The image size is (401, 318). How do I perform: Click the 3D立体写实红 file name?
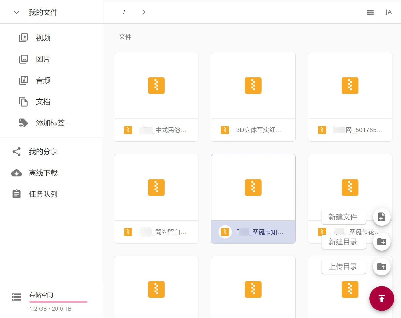click(259, 130)
